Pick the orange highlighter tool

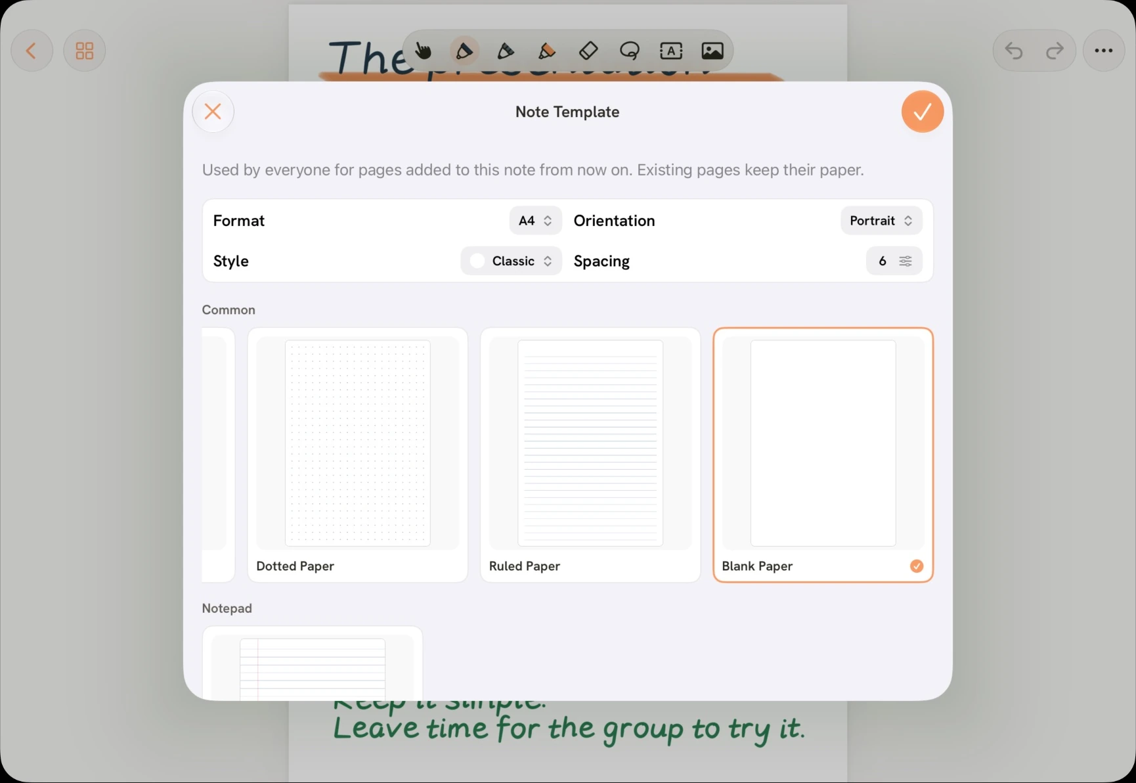[547, 51]
